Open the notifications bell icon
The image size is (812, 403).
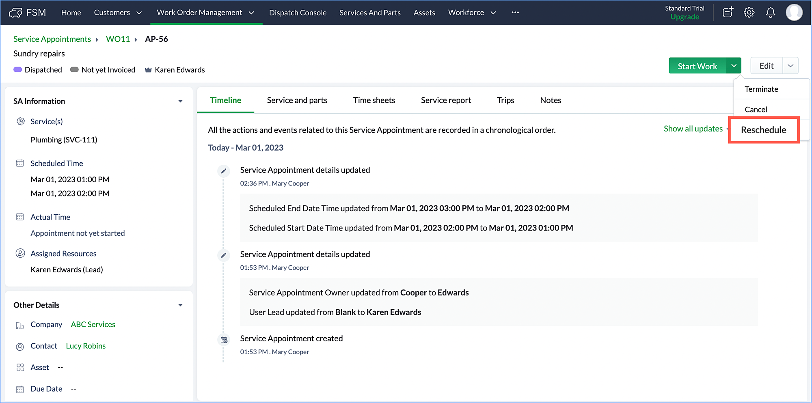770,13
